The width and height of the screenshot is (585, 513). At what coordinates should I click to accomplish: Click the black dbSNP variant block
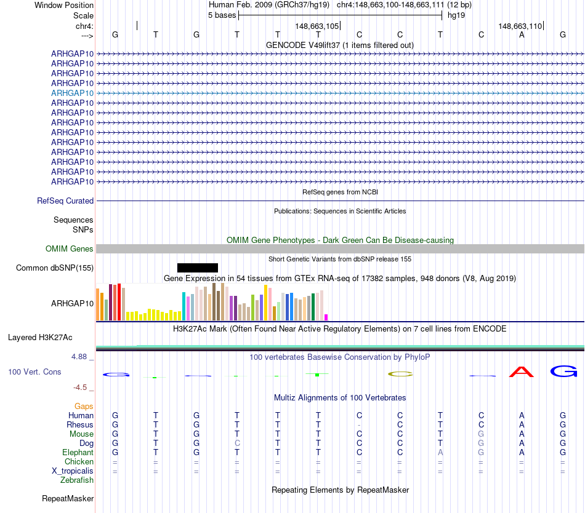pyautogui.click(x=198, y=268)
